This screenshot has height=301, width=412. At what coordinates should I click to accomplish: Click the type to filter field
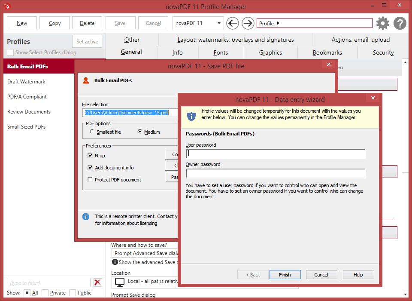tap(48, 283)
